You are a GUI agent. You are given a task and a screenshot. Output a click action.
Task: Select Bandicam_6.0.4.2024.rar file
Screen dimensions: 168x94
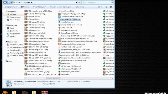[x=35, y=69]
